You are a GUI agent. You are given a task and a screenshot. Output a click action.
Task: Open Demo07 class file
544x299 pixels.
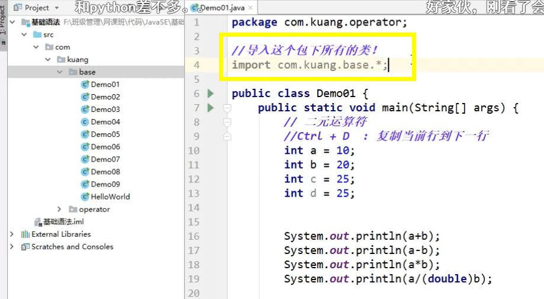(x=105, y=159)
